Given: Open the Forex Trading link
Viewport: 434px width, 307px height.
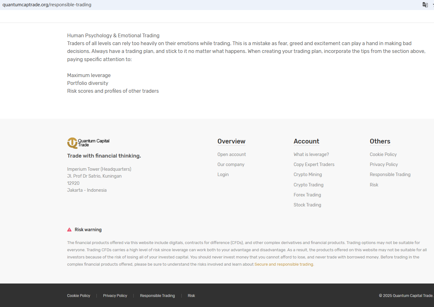Looking at the screenshot, I should click(x=307, y=195).
